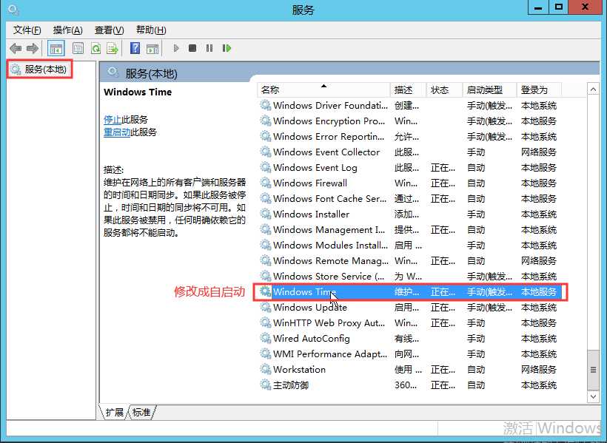The image size is (607, 443).
Task: Click the gear icon of Windows Time row
Action: click(x=265, y=291)
